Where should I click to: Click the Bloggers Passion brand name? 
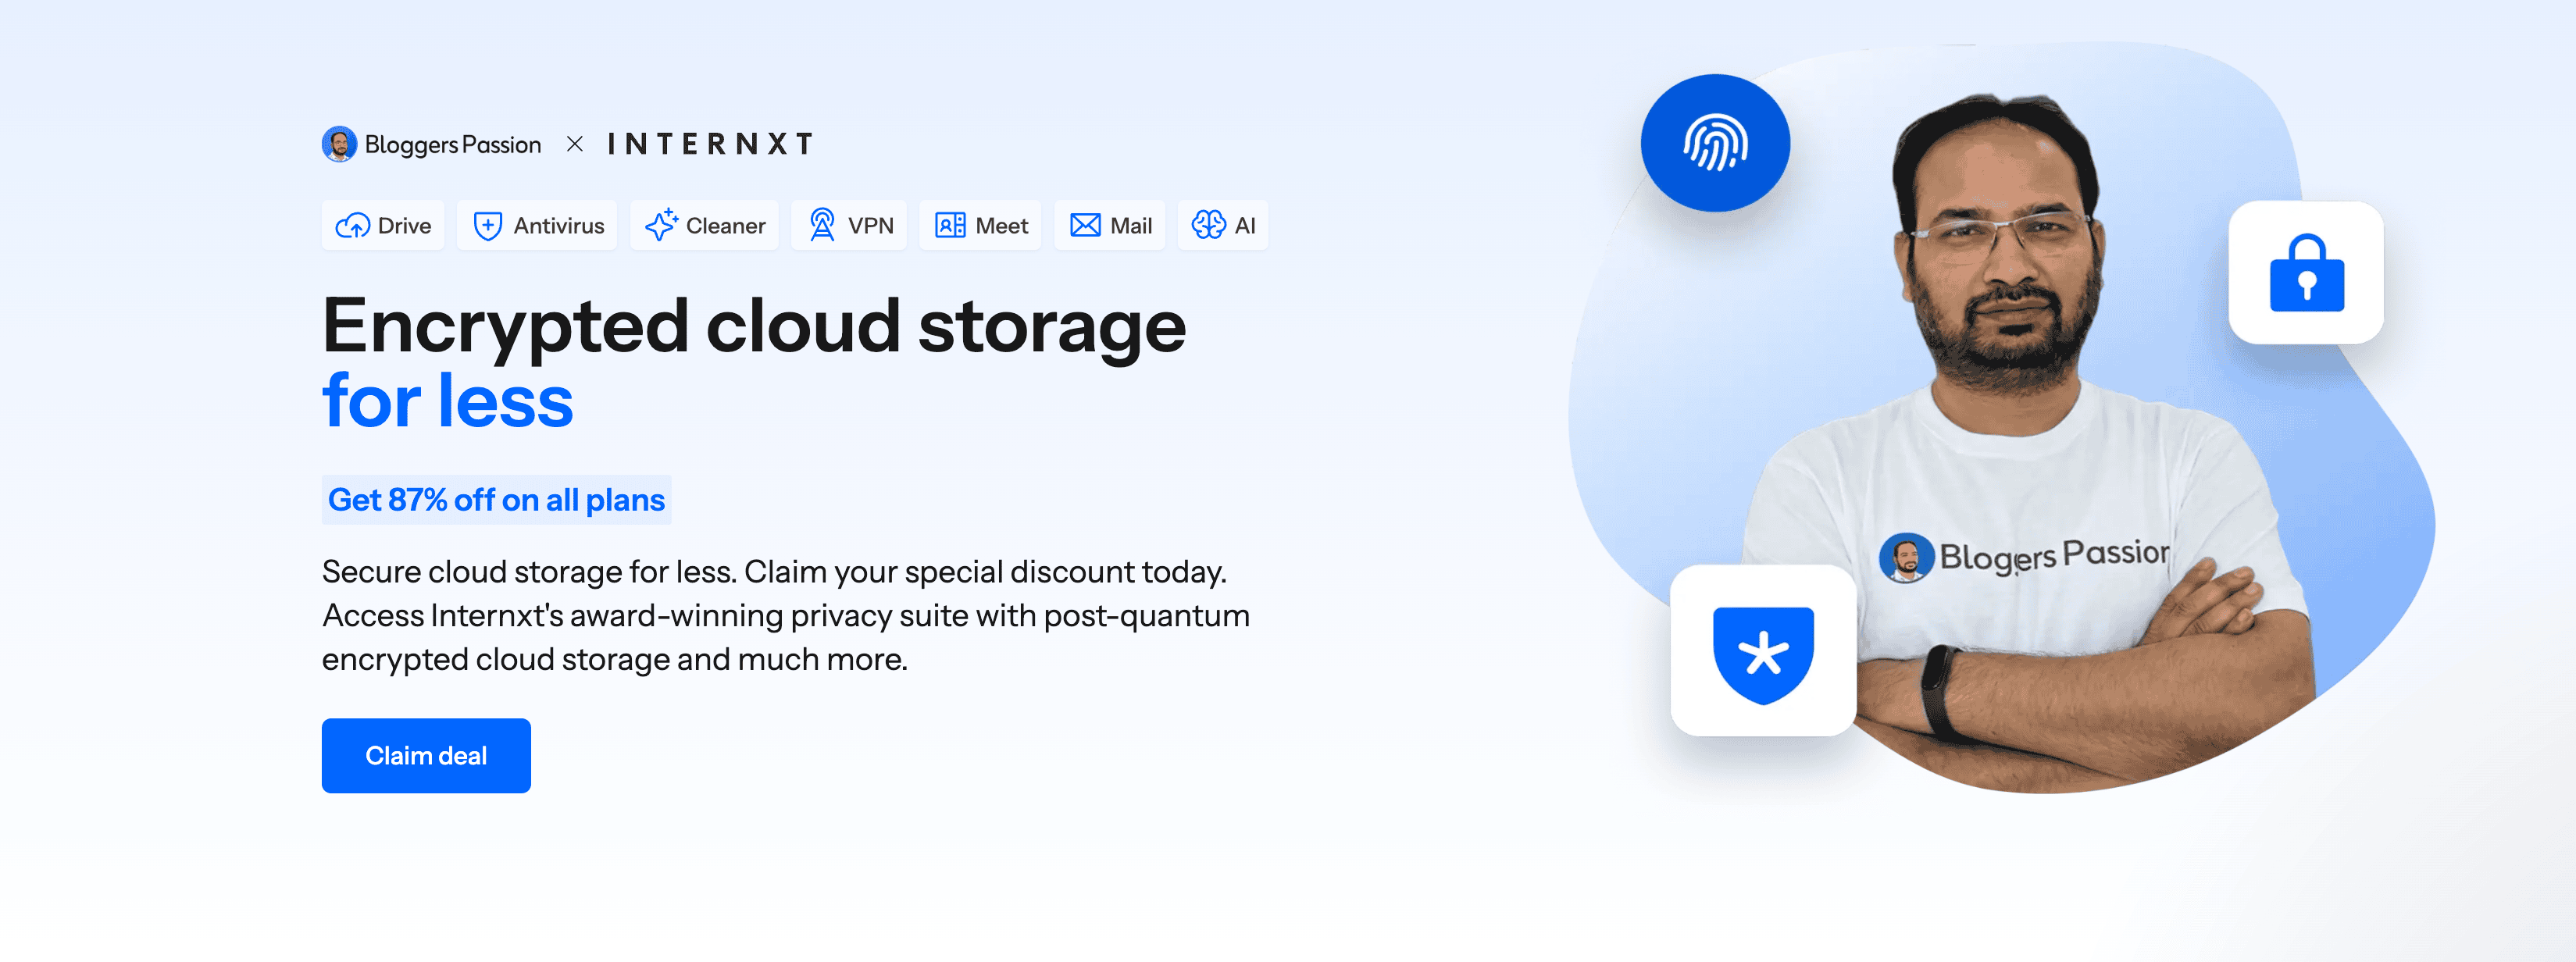click(453, 145)
